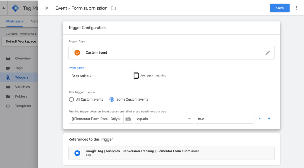The height and width of the screenshot is (168, 304).
Task: Switch to the Workspace tab
Action: (15, 21)
